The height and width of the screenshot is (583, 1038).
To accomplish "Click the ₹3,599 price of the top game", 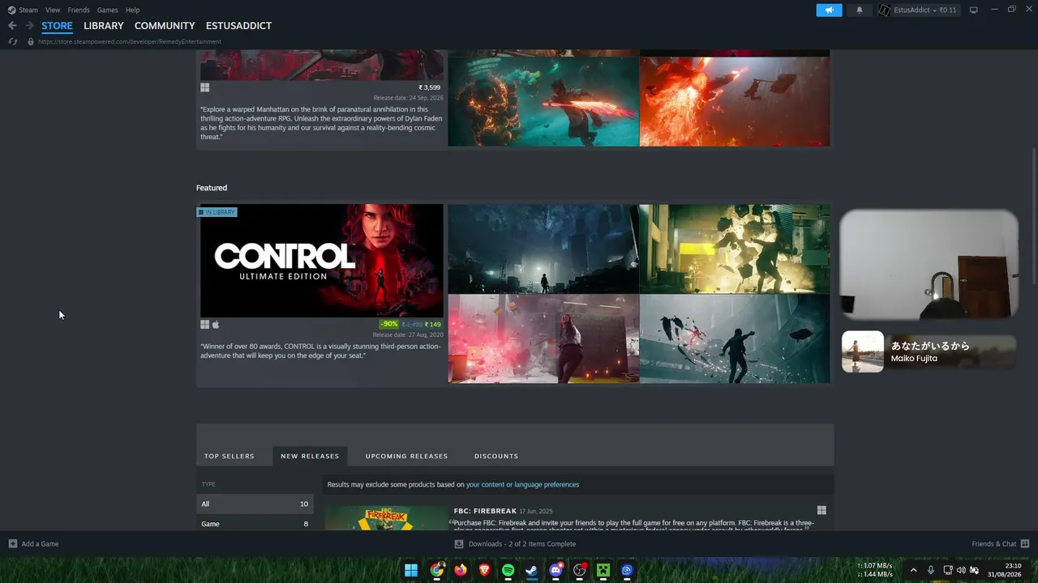I will [x=430, y=87].
